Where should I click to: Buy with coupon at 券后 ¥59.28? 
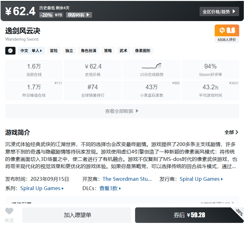pyautogui.click(x=189, y=215)
